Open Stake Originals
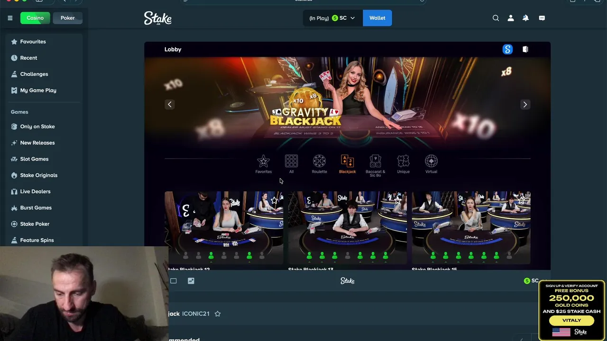This screenshot has width=607, height=341. click(x=44, y=175)
